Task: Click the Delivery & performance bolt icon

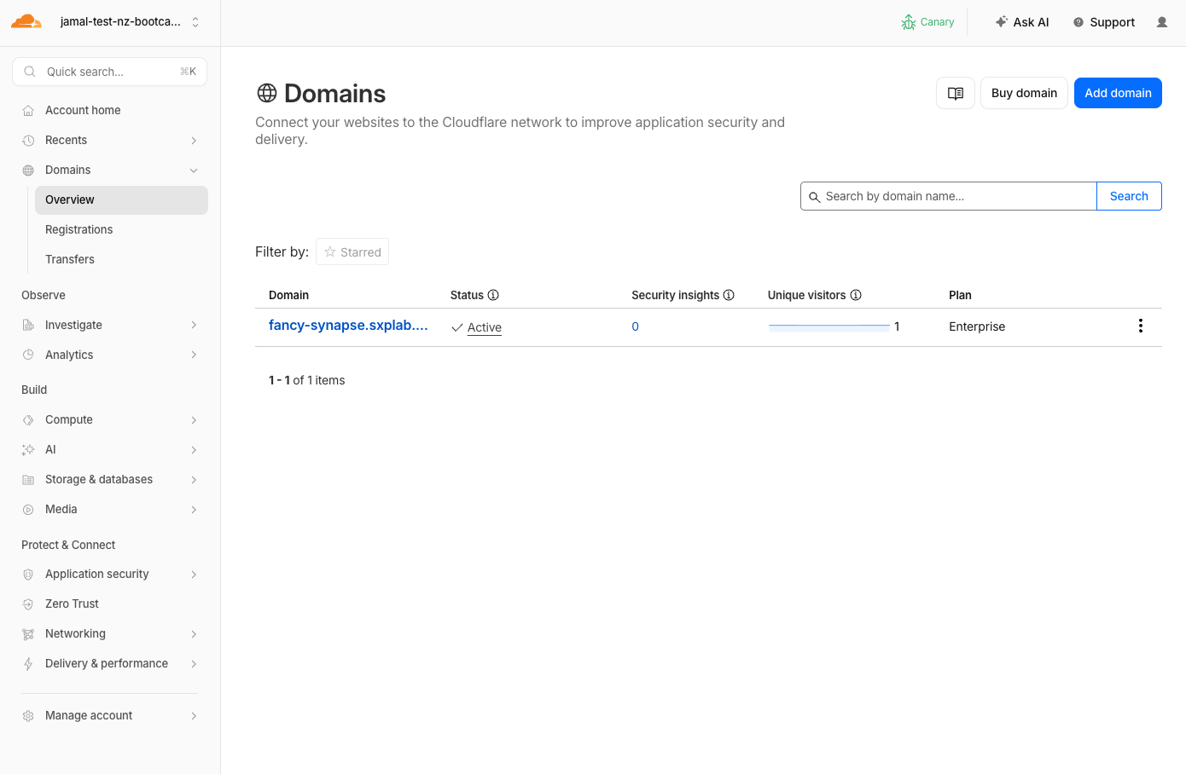Action: [x=28, y=664]
